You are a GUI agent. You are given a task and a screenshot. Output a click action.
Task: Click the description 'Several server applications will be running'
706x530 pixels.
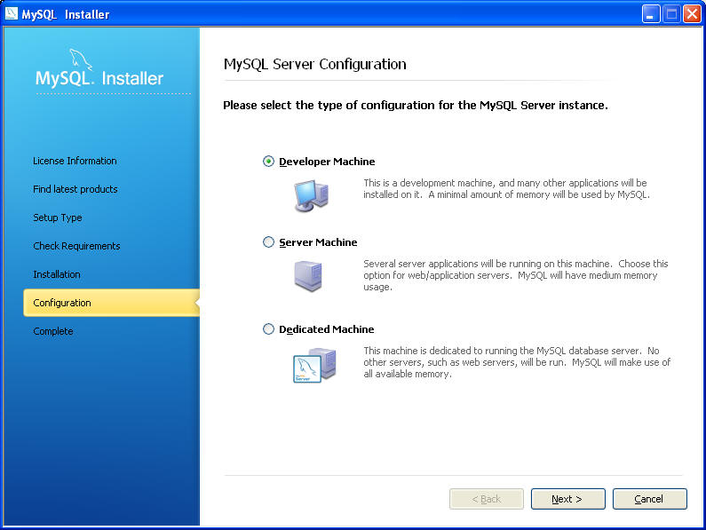click(516, 275)
